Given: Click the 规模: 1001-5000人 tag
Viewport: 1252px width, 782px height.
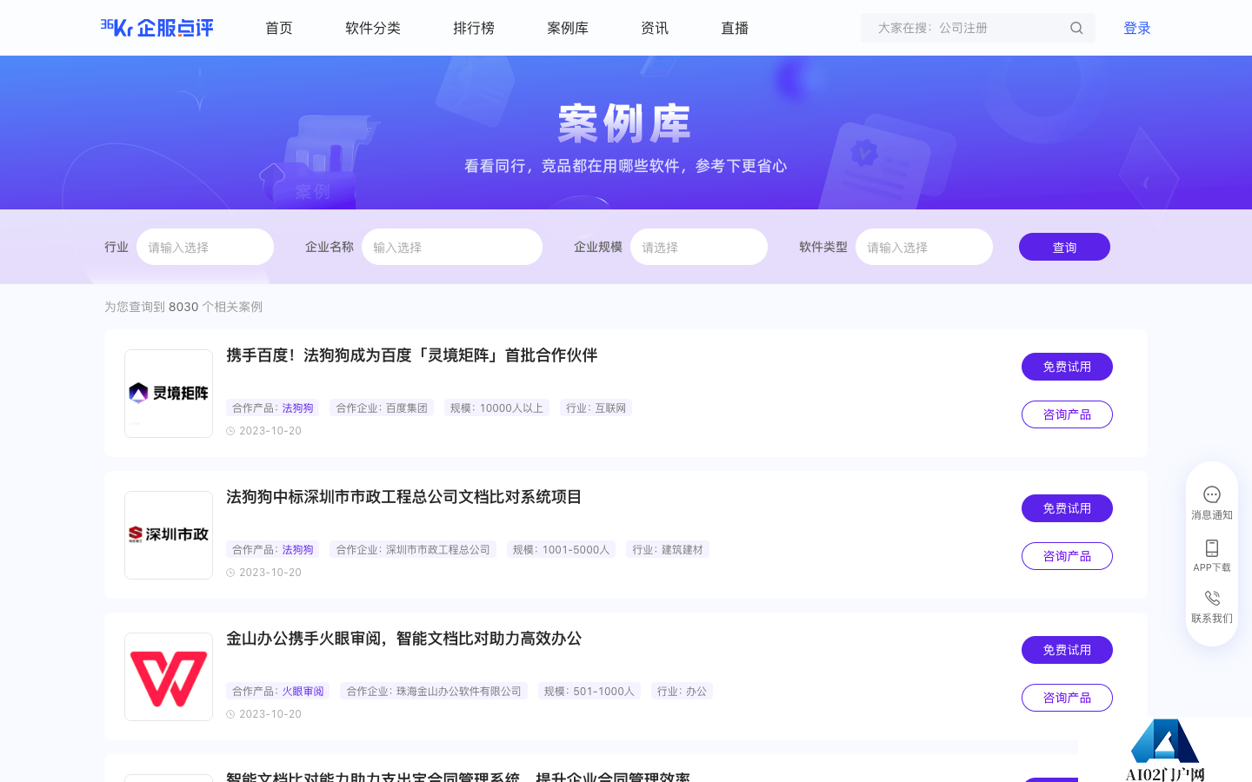Looking at the screenshot, I should tap(562, 550).
